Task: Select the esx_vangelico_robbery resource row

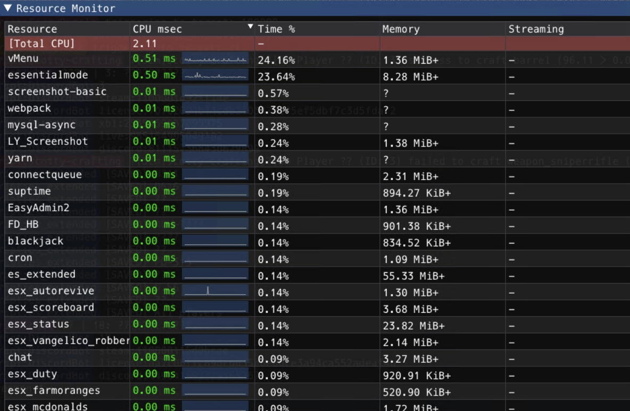Action: tap(68, 341)
